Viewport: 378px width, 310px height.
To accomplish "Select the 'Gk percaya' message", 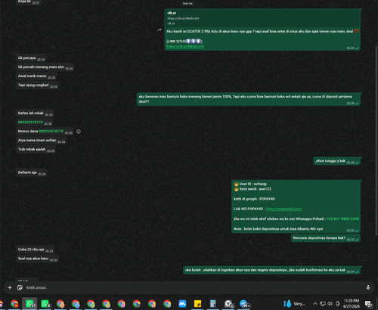I will click(31, 58).
